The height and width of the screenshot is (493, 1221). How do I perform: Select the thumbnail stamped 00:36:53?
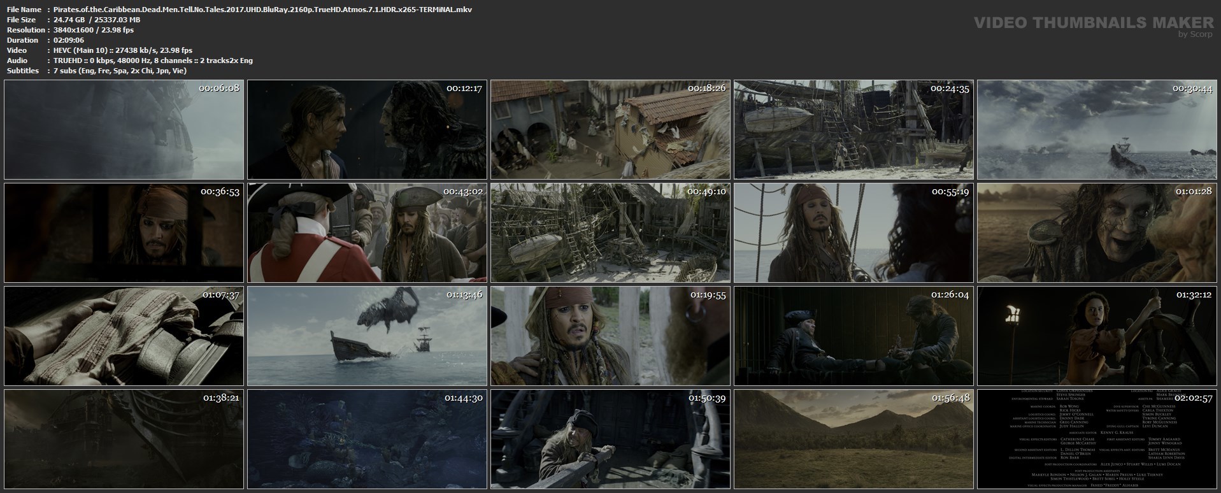pyautogui.click(x=124, y=233)
